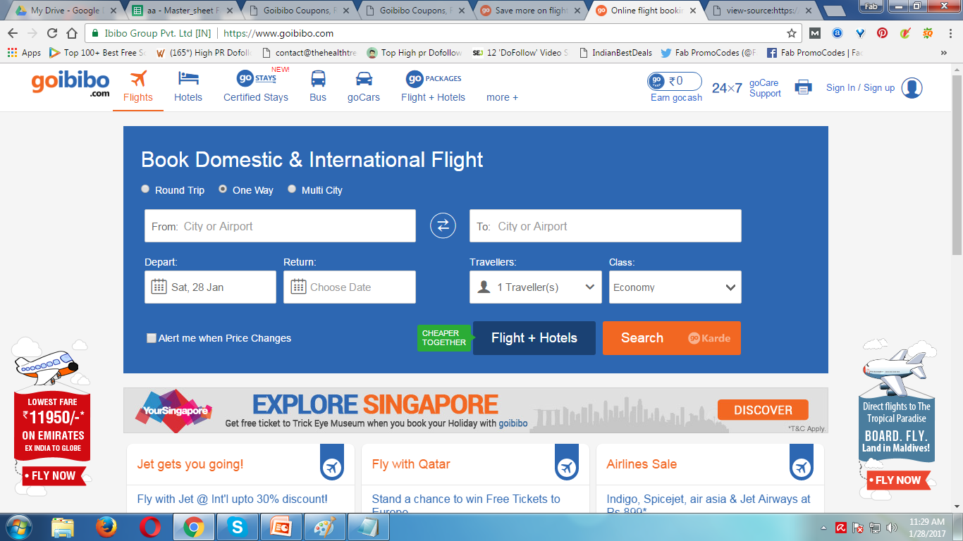963x541 pixels.
Task: Click the To city or airport field
Action: pyautogui.click(x=605, y=226)
